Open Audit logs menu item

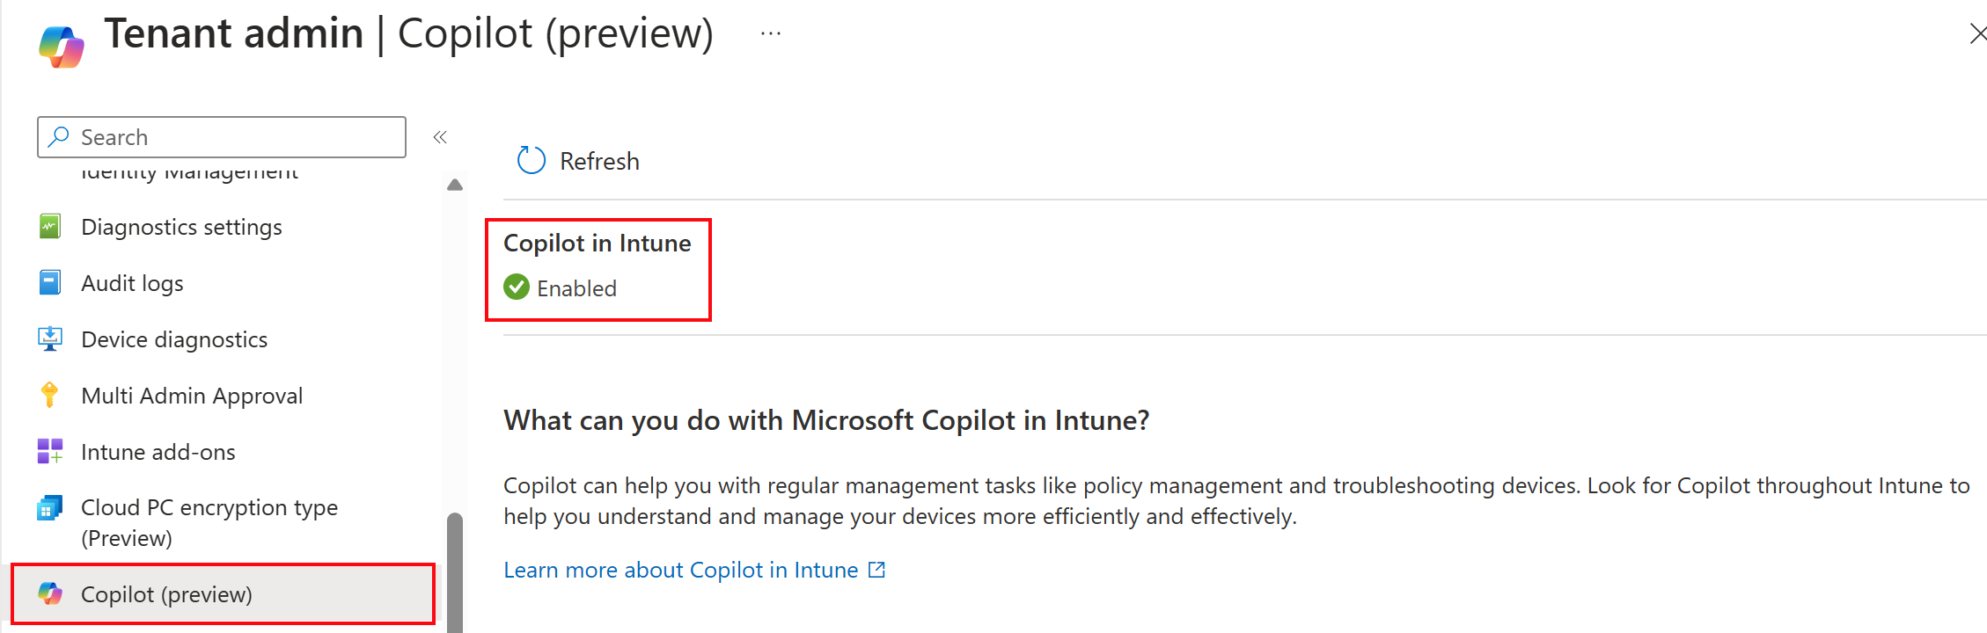coord(132,283)
